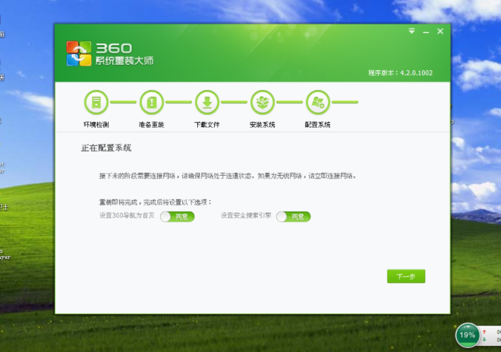Toggle the 设置360导航为首页 switch
501x352 pixels.
coord(178,216)
